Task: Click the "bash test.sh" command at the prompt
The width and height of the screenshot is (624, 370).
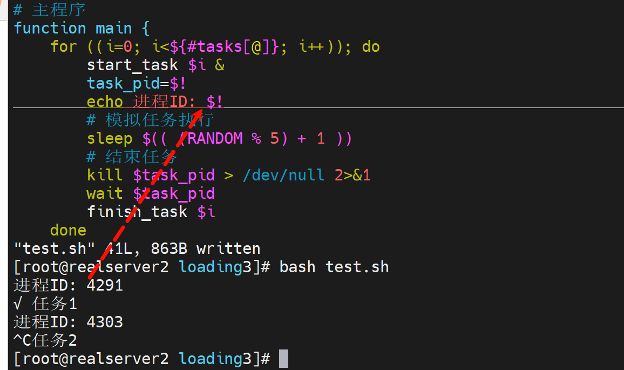Action: point(334,267)
